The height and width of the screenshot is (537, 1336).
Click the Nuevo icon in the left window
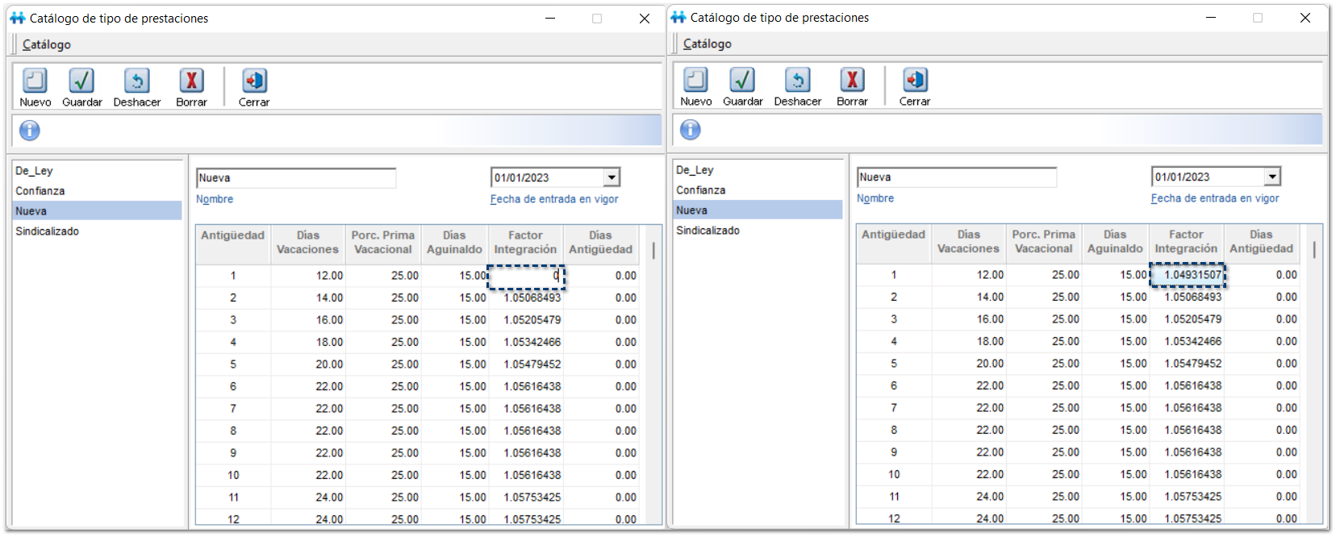[x=35, y=81]
